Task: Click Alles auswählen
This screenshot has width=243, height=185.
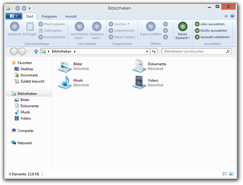Action: point(212,24)
